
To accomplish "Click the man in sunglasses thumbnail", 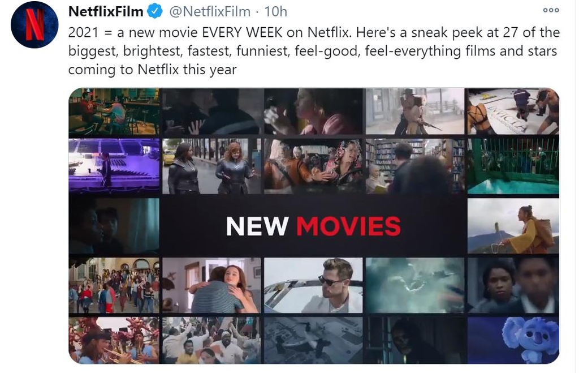I will pos(313,285).
